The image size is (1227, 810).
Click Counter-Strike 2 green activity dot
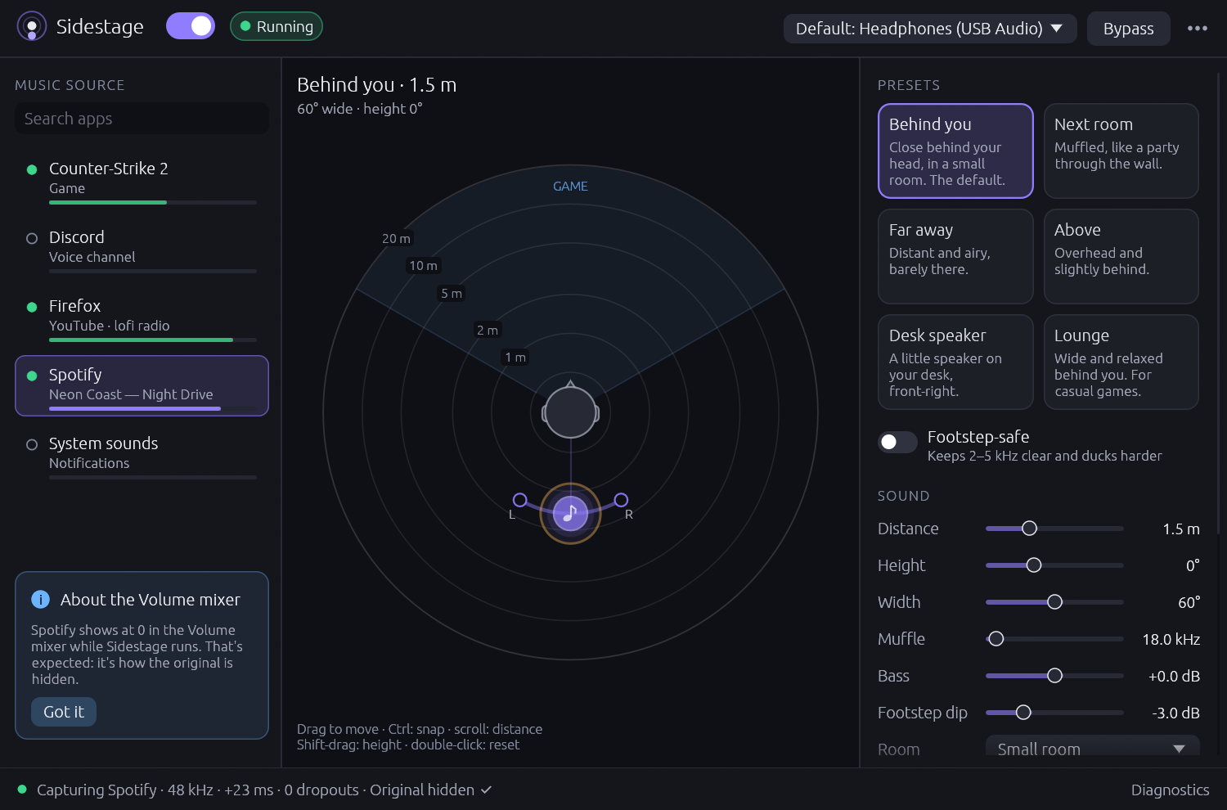(x=32, y=169)
